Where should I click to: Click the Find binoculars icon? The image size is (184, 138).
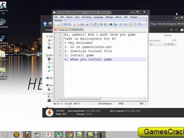click(x=111, y=24)
